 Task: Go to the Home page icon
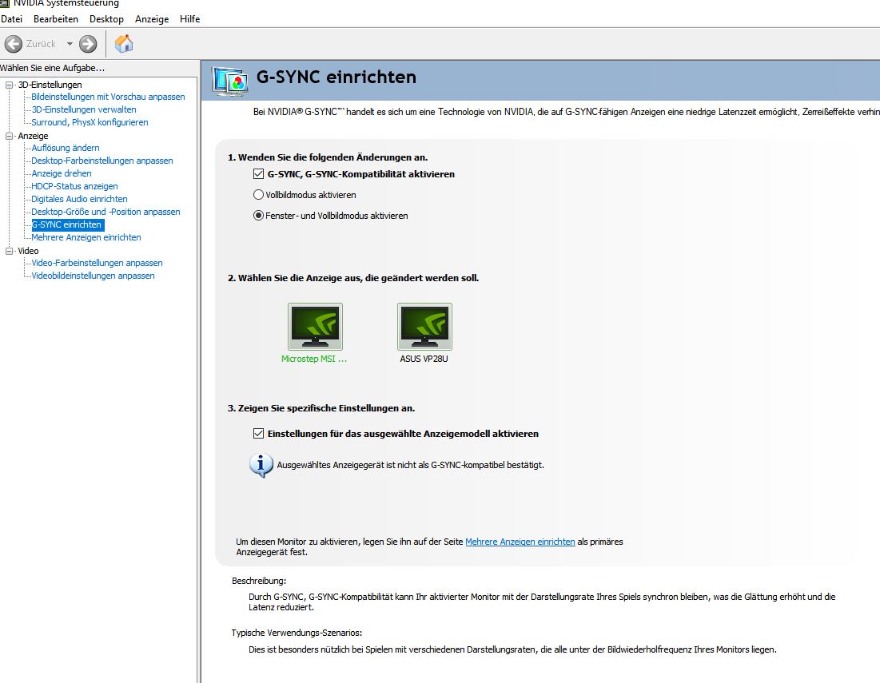123,43
